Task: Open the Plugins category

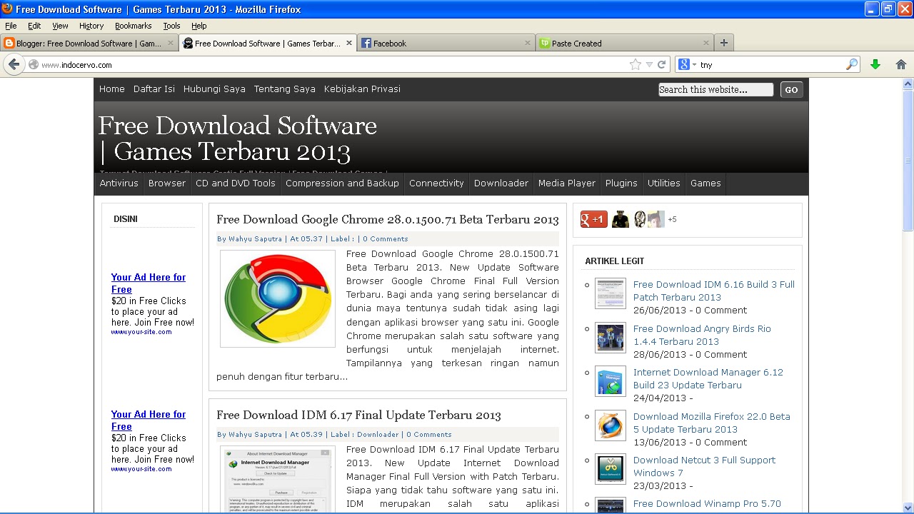Action: point(621,183)
